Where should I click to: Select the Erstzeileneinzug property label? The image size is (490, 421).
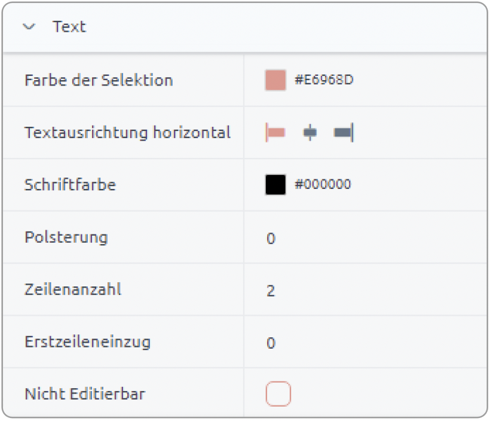coord(87,342)
